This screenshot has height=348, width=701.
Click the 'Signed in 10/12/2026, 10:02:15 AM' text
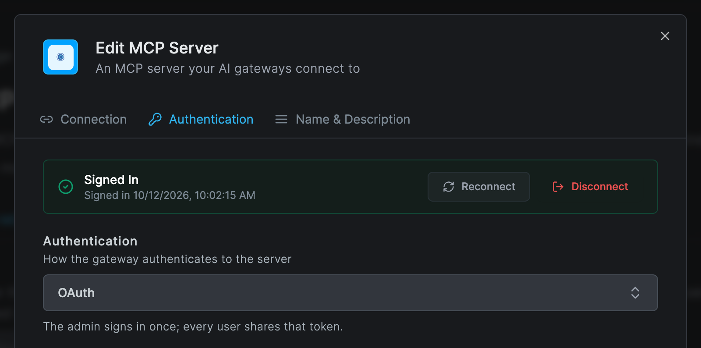pyautogui.click(x=170, y=195)
